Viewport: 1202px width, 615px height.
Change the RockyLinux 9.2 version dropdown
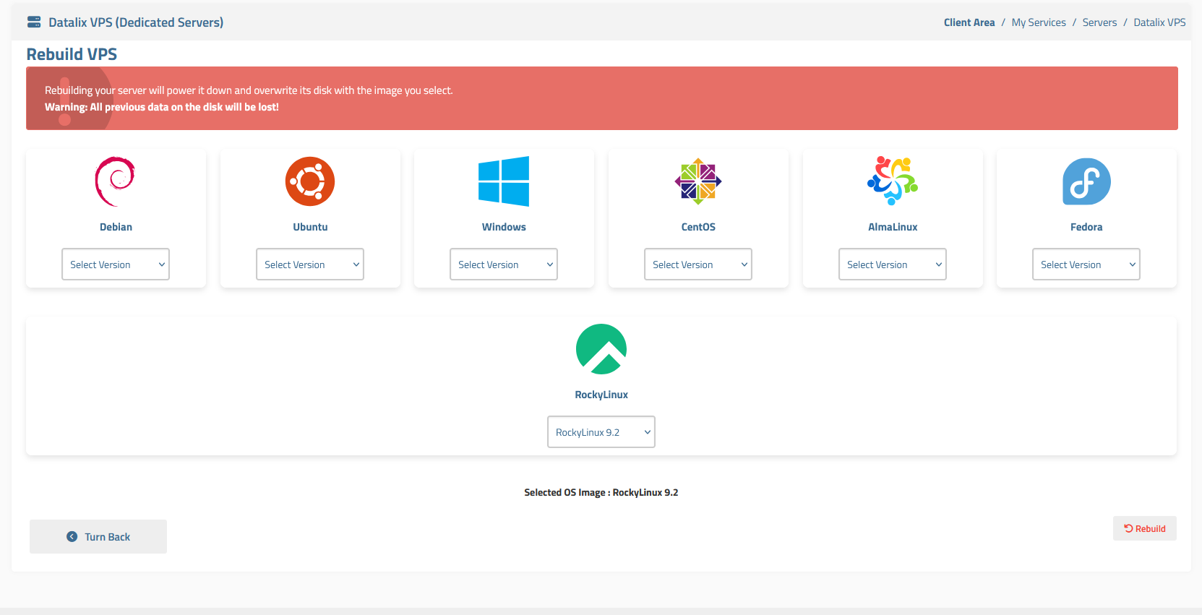tap(601, 432)
